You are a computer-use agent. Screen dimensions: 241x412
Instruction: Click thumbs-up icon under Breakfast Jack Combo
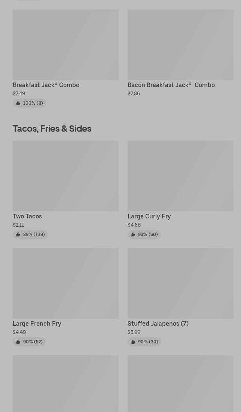tap(18, 103)
